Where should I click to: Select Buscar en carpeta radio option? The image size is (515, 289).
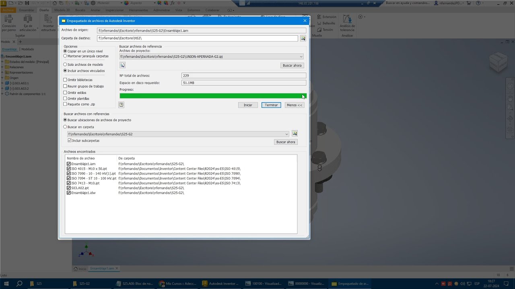tap(65, 127)
